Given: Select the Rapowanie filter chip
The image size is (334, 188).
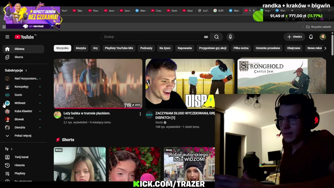Looking at the screenshot, I should click(185, 48).
